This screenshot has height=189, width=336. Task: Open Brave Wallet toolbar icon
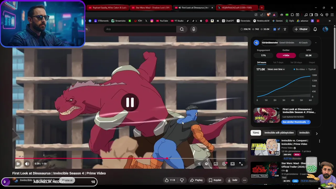coord(316,15)
